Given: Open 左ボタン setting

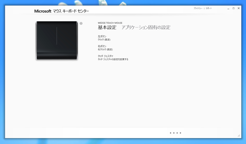Looking at the screenshot, I should coord(102,37).
